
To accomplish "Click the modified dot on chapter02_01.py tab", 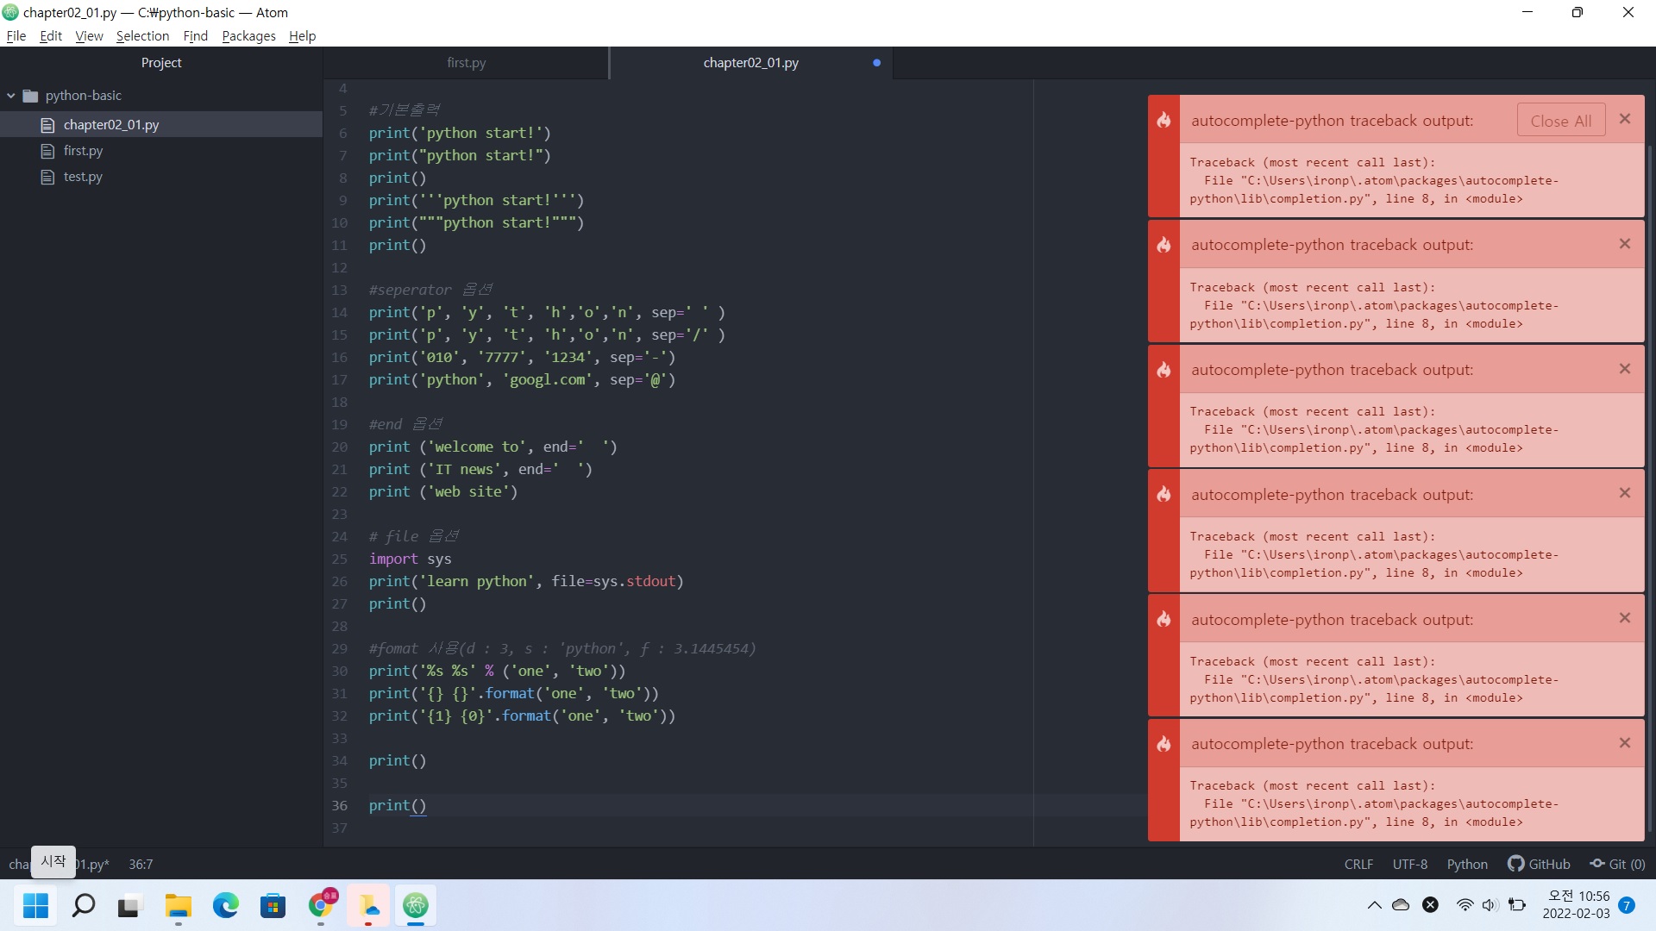I will pyautogui.click(x=876, y=63).
